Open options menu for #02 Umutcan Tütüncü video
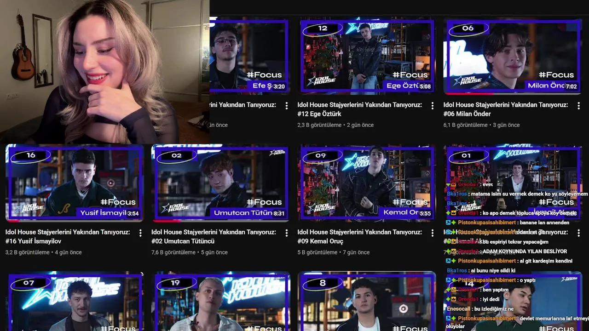Viewport: 589px width, 331px height. pyautogui.click(x=286, y=233)
